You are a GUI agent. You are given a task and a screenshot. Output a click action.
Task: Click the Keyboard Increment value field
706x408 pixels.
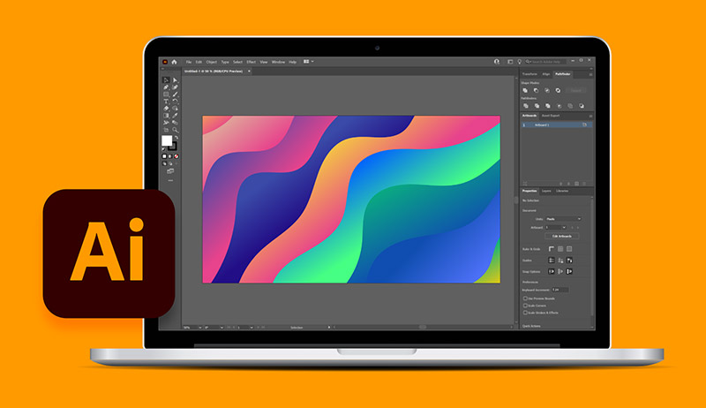click(x=560, y=290)
